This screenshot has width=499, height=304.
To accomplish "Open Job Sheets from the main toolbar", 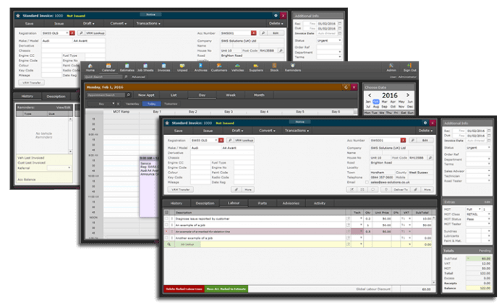I will 145,68.
